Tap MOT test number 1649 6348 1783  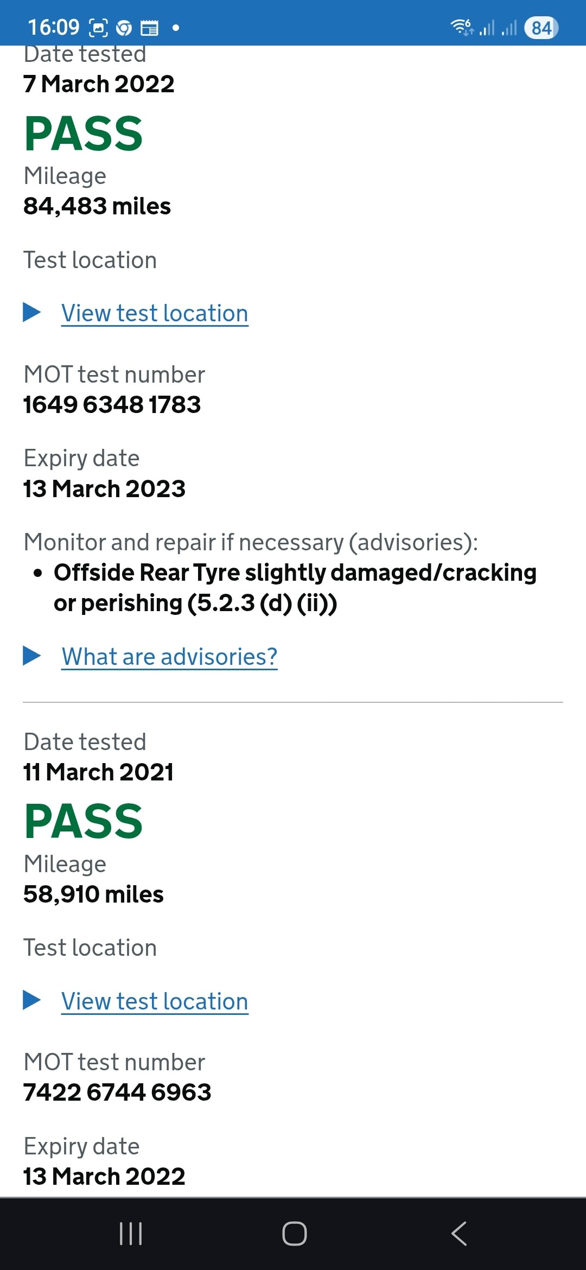pos(112,404)
